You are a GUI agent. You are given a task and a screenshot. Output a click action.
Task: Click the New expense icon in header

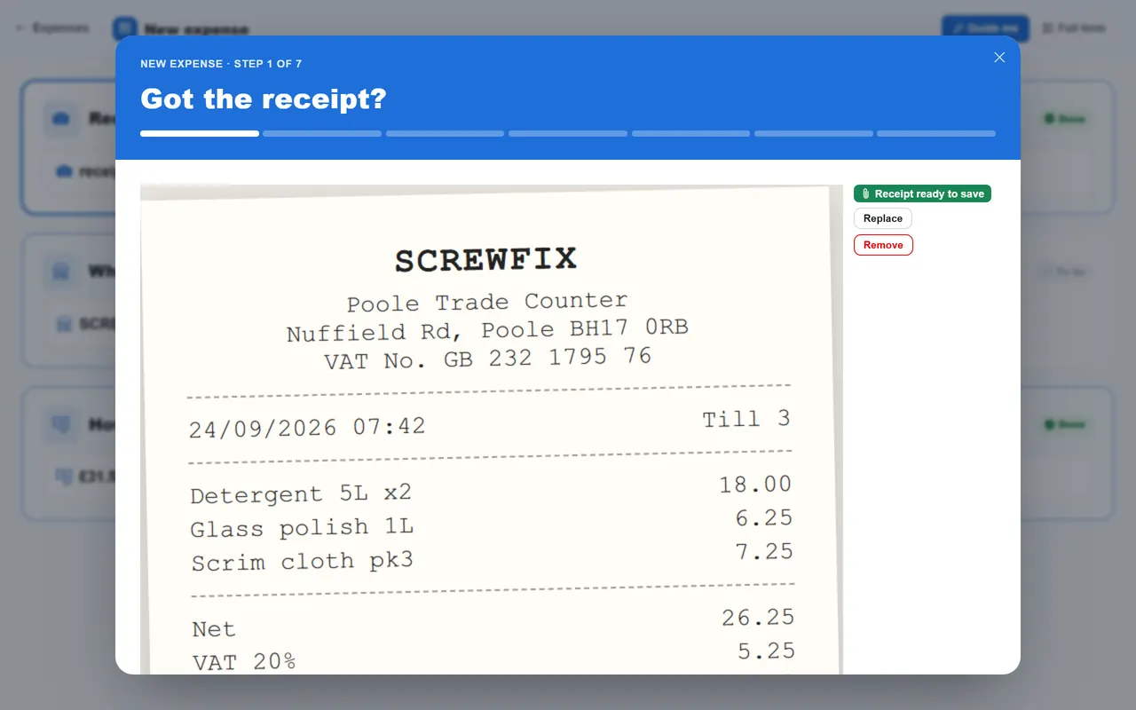[x=125, y=28]
